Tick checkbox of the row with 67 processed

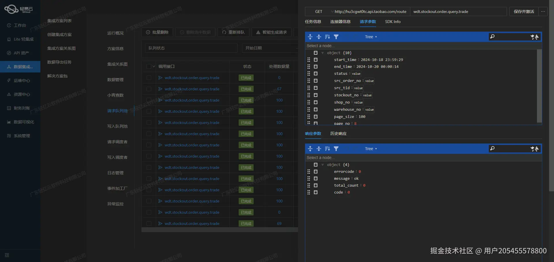click(x=149, y=89)
